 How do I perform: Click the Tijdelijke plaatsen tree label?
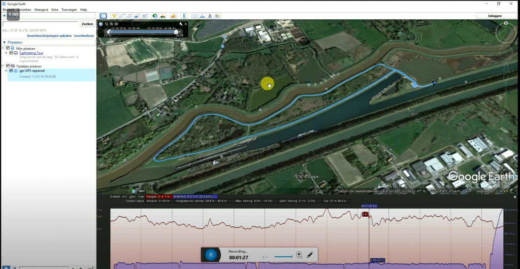click(x=28, y=66)
